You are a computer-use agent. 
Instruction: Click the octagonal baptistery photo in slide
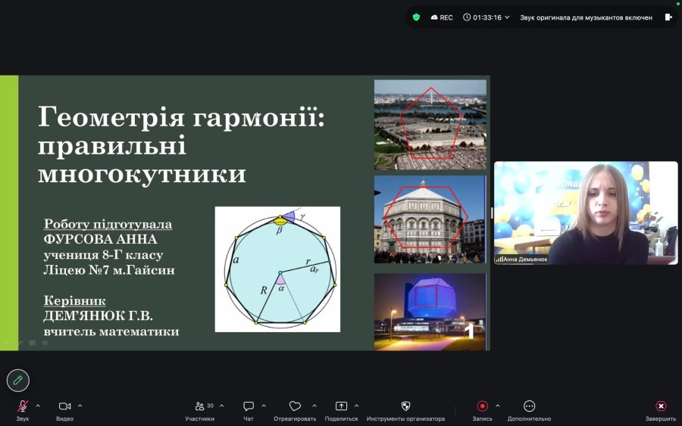click(430, 219)
